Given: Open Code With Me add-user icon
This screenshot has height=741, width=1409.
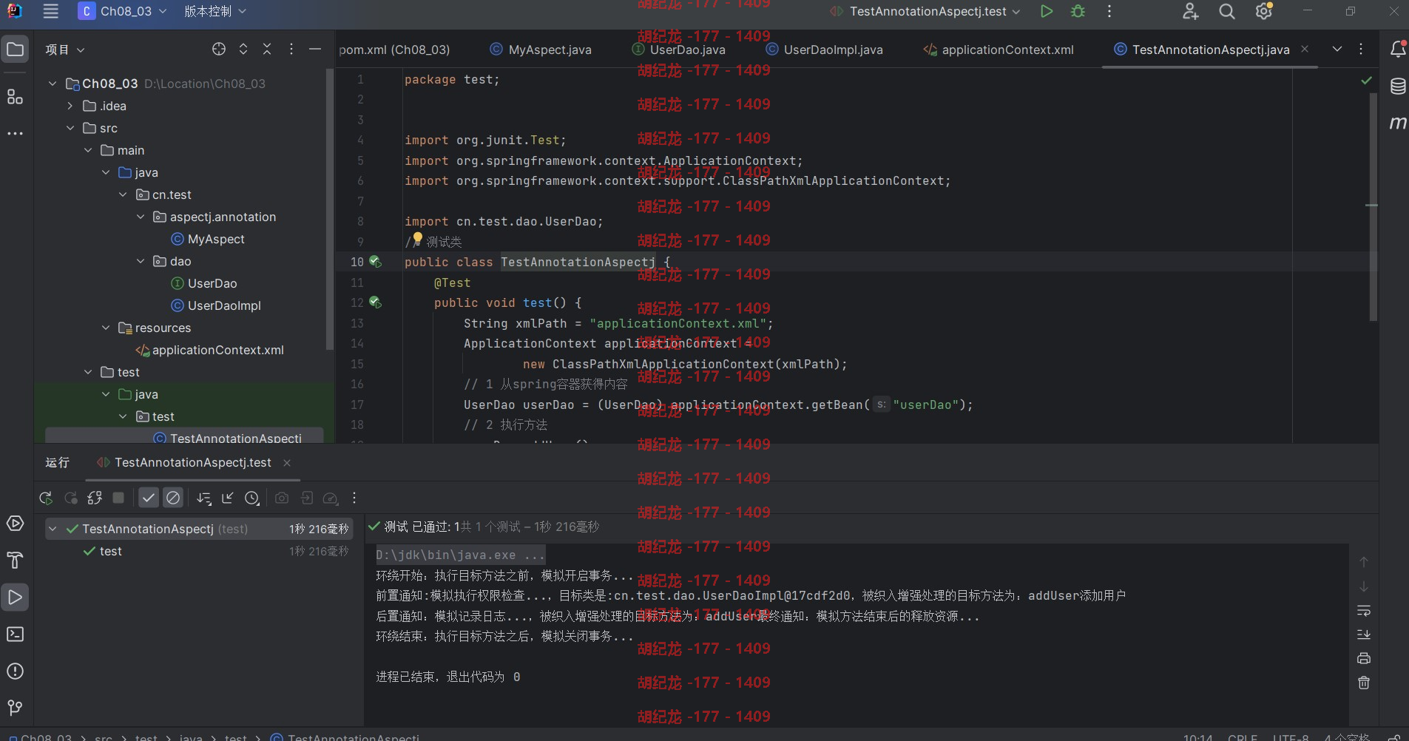Looking at the screenshot, I should pos(1190,11).
